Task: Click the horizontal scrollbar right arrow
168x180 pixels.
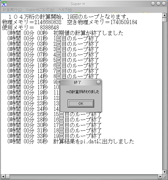Action: [160, 176]
